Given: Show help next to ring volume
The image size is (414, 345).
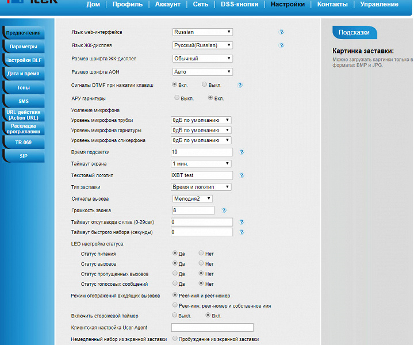Looking at the screenshot, I should tap(224, 210).
